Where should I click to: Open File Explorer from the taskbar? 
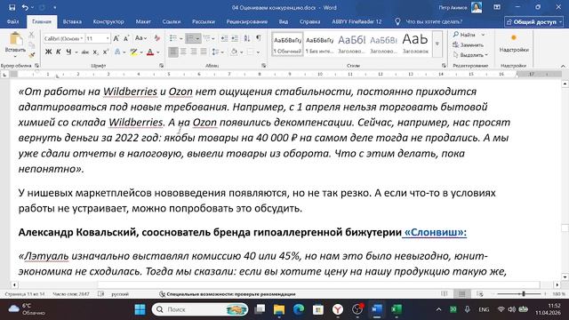279,309
